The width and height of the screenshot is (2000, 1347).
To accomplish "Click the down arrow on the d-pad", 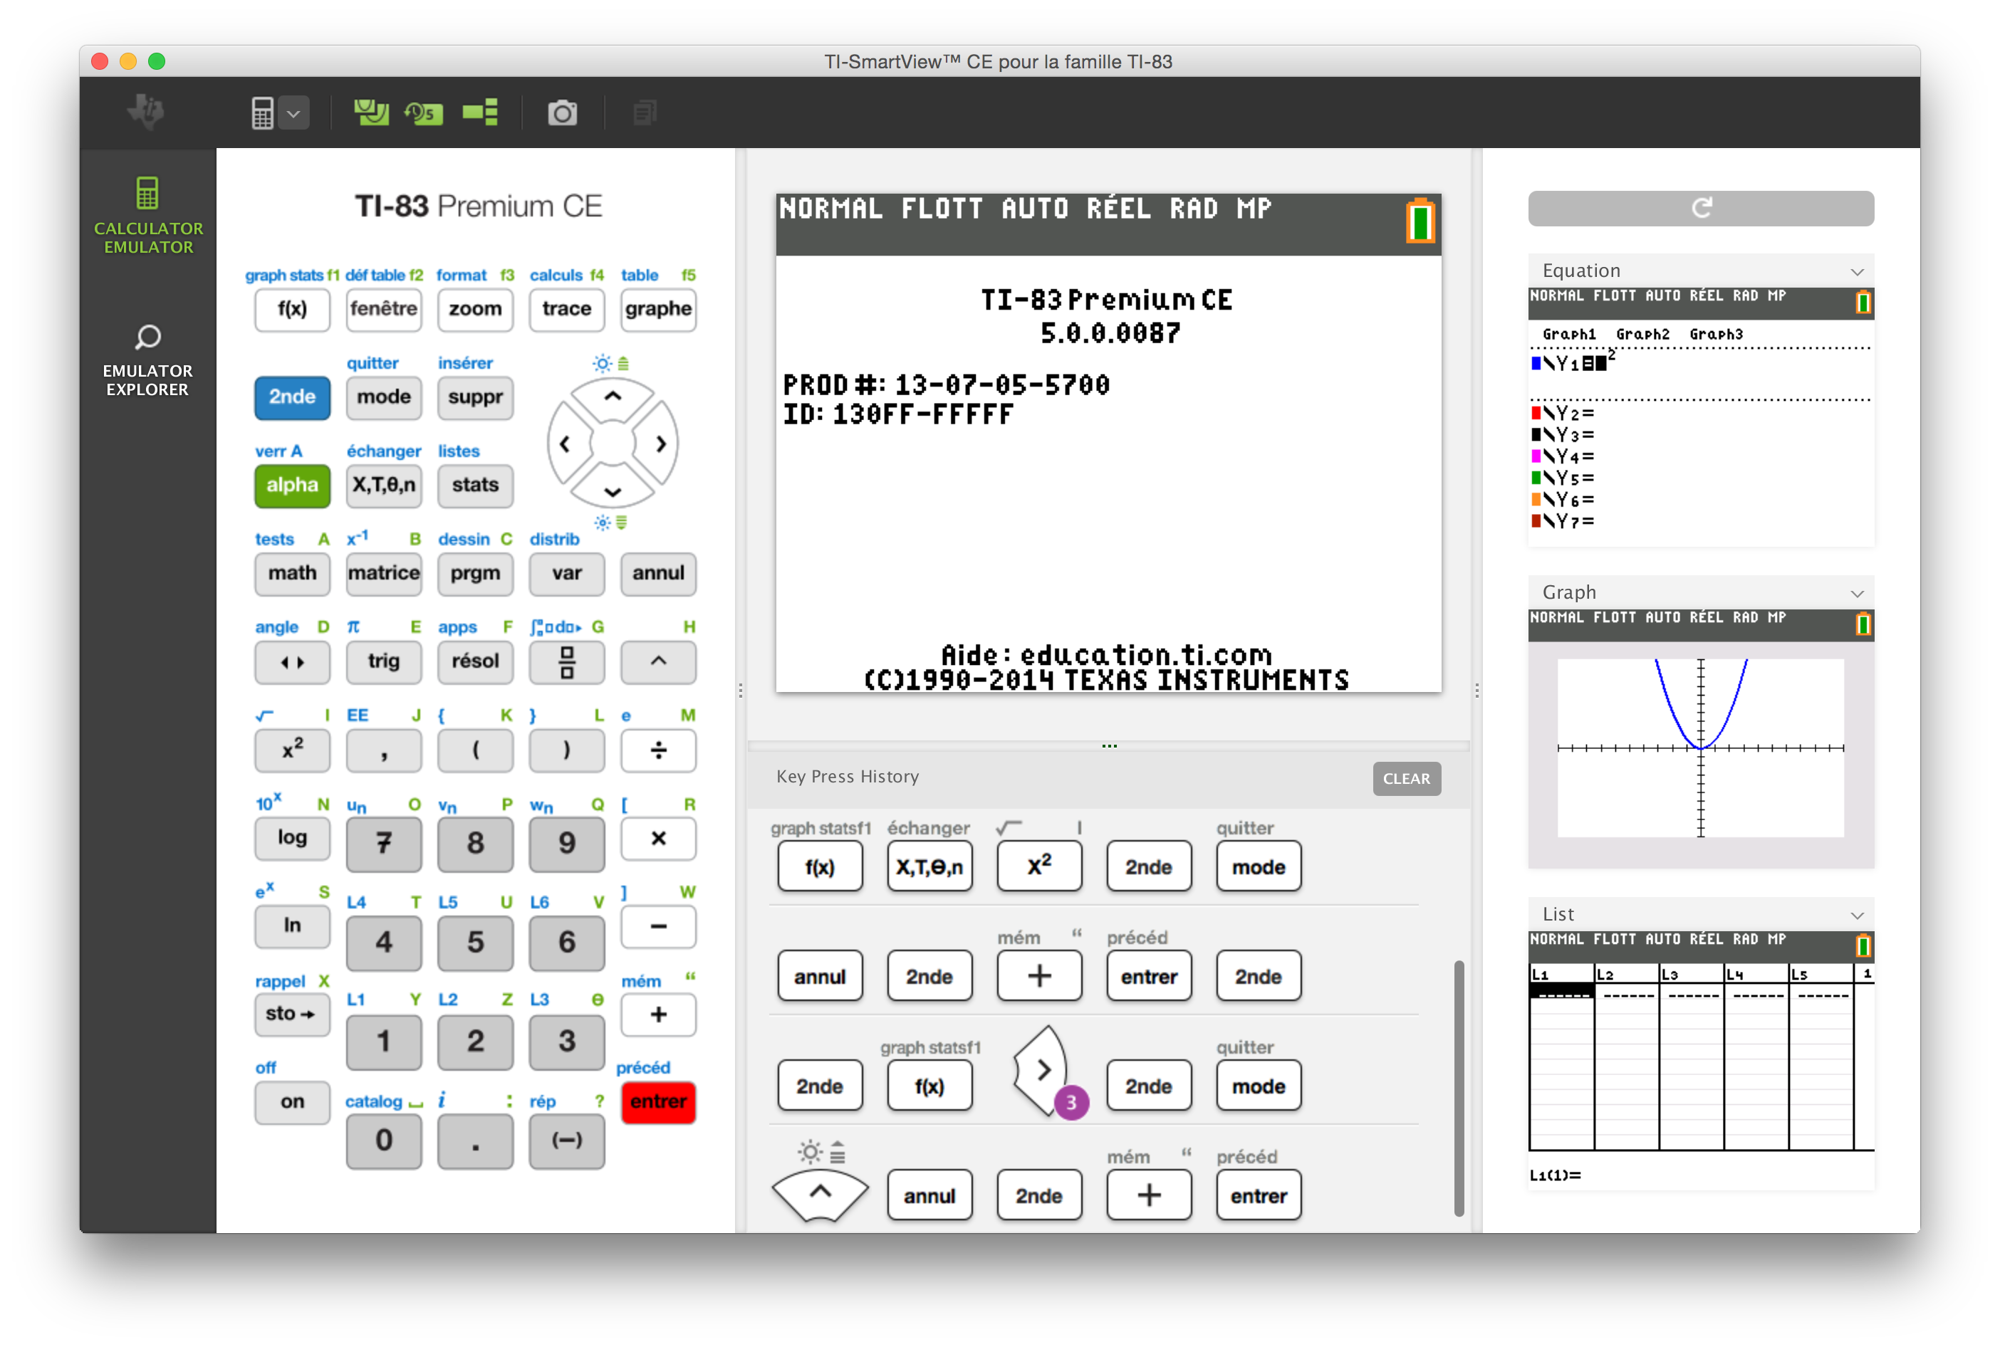I will tap(613, 492).
